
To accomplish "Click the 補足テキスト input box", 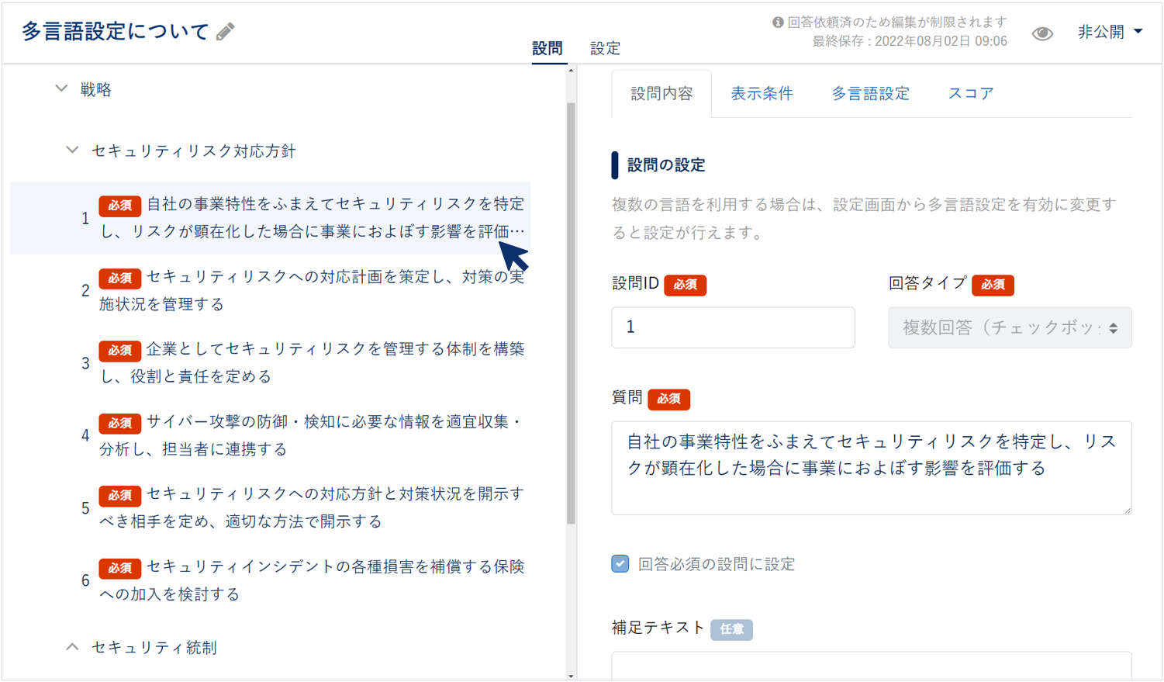I will click(872, 665).
